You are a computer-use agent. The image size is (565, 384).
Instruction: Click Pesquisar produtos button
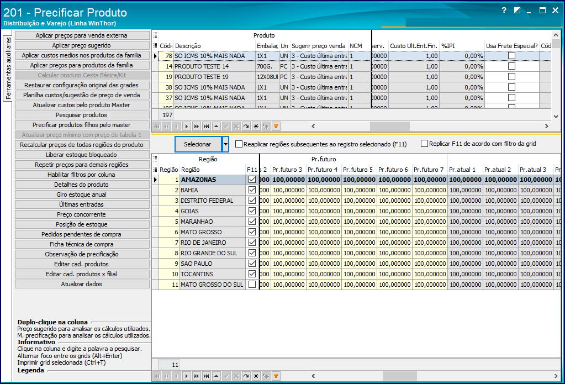click(x=82, y=115)
